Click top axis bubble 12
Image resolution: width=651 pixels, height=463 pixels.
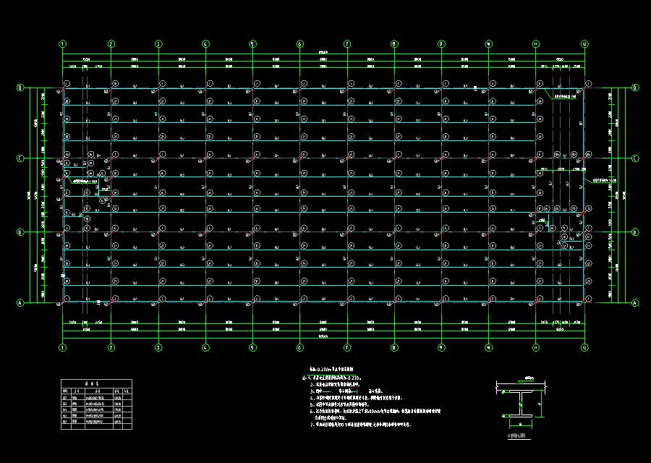(x=584, y=43)
